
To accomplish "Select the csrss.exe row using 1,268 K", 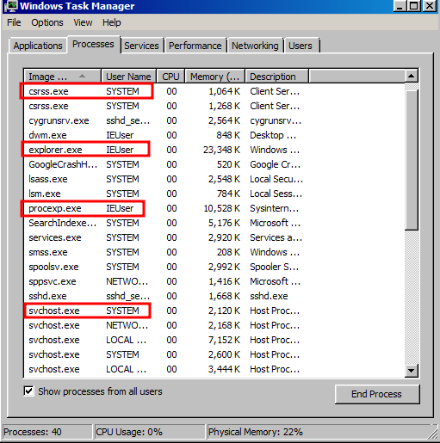I will pos(214,106).
